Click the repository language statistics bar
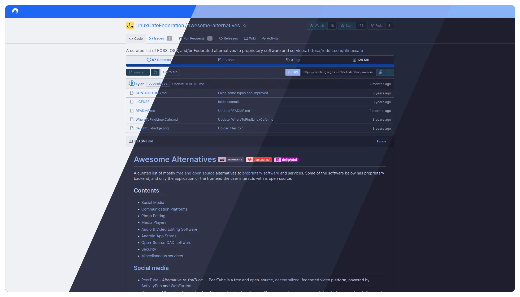 coord(260,65)
